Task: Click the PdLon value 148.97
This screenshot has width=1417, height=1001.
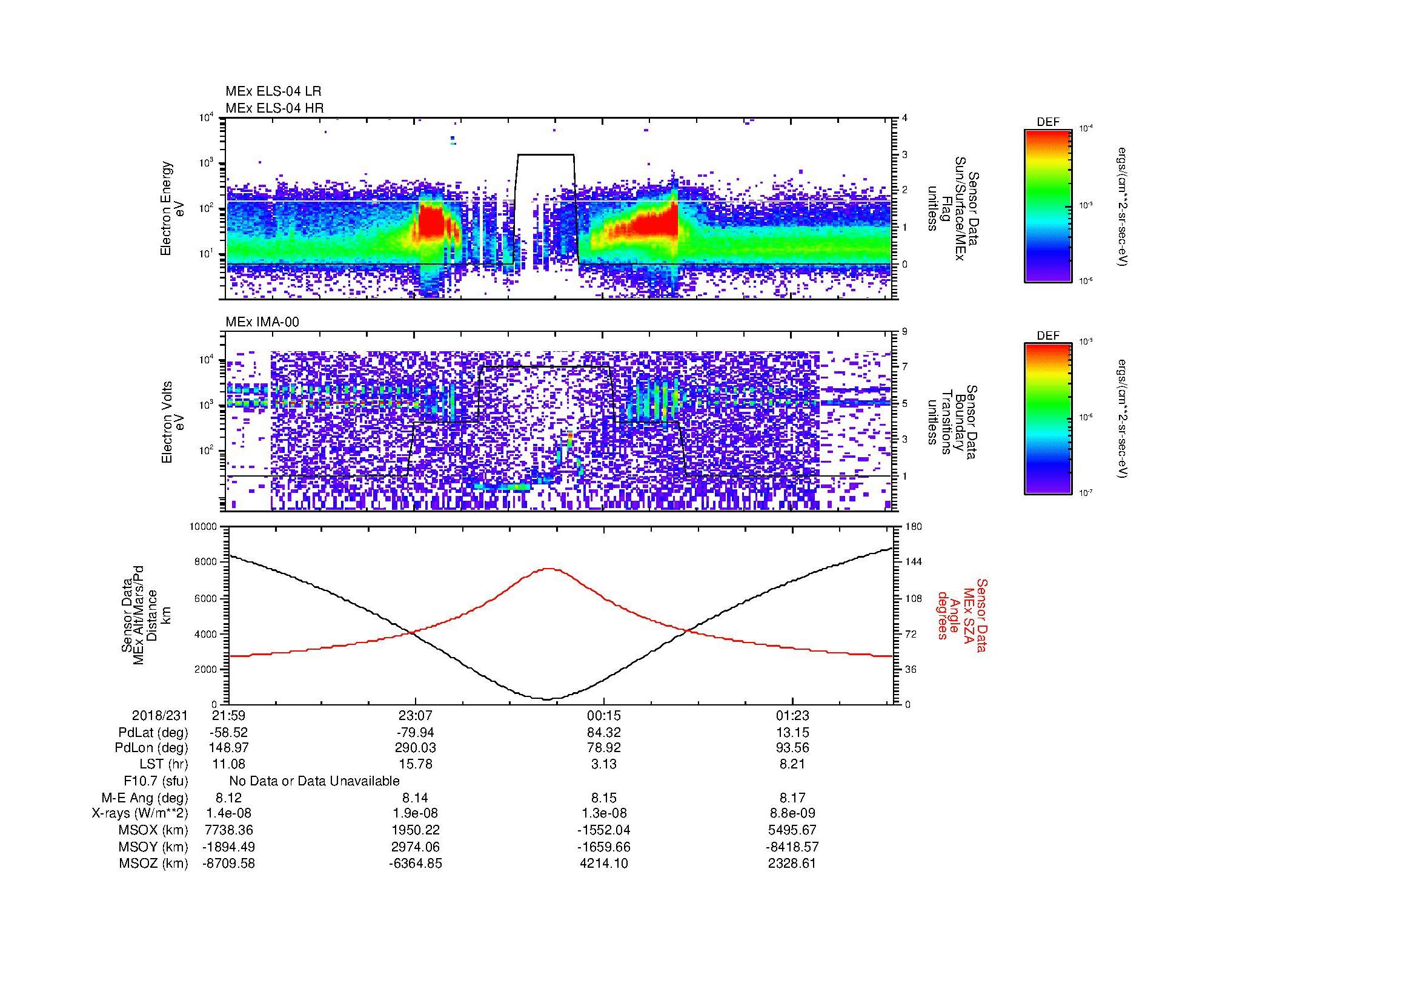Action: click(228, 748)
